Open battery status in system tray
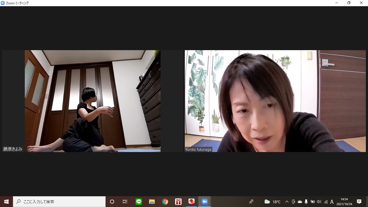368x207 pixels. tap(313, 202)
